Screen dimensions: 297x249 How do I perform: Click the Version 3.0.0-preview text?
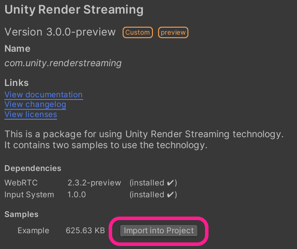tap(60, 32)
